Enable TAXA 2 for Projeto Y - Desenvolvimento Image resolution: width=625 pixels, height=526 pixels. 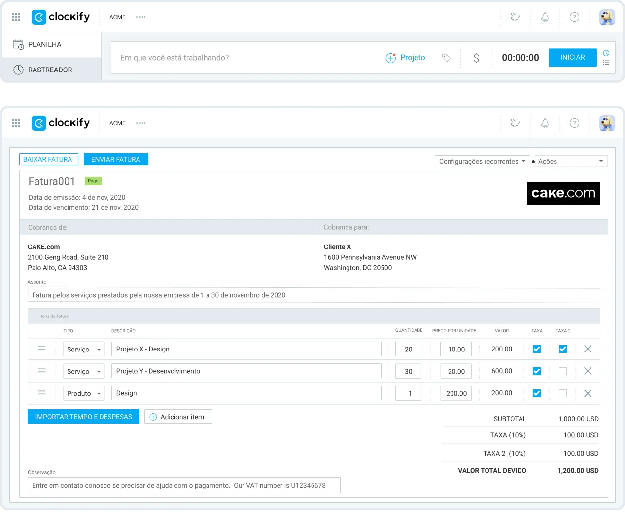coord(563,371)
